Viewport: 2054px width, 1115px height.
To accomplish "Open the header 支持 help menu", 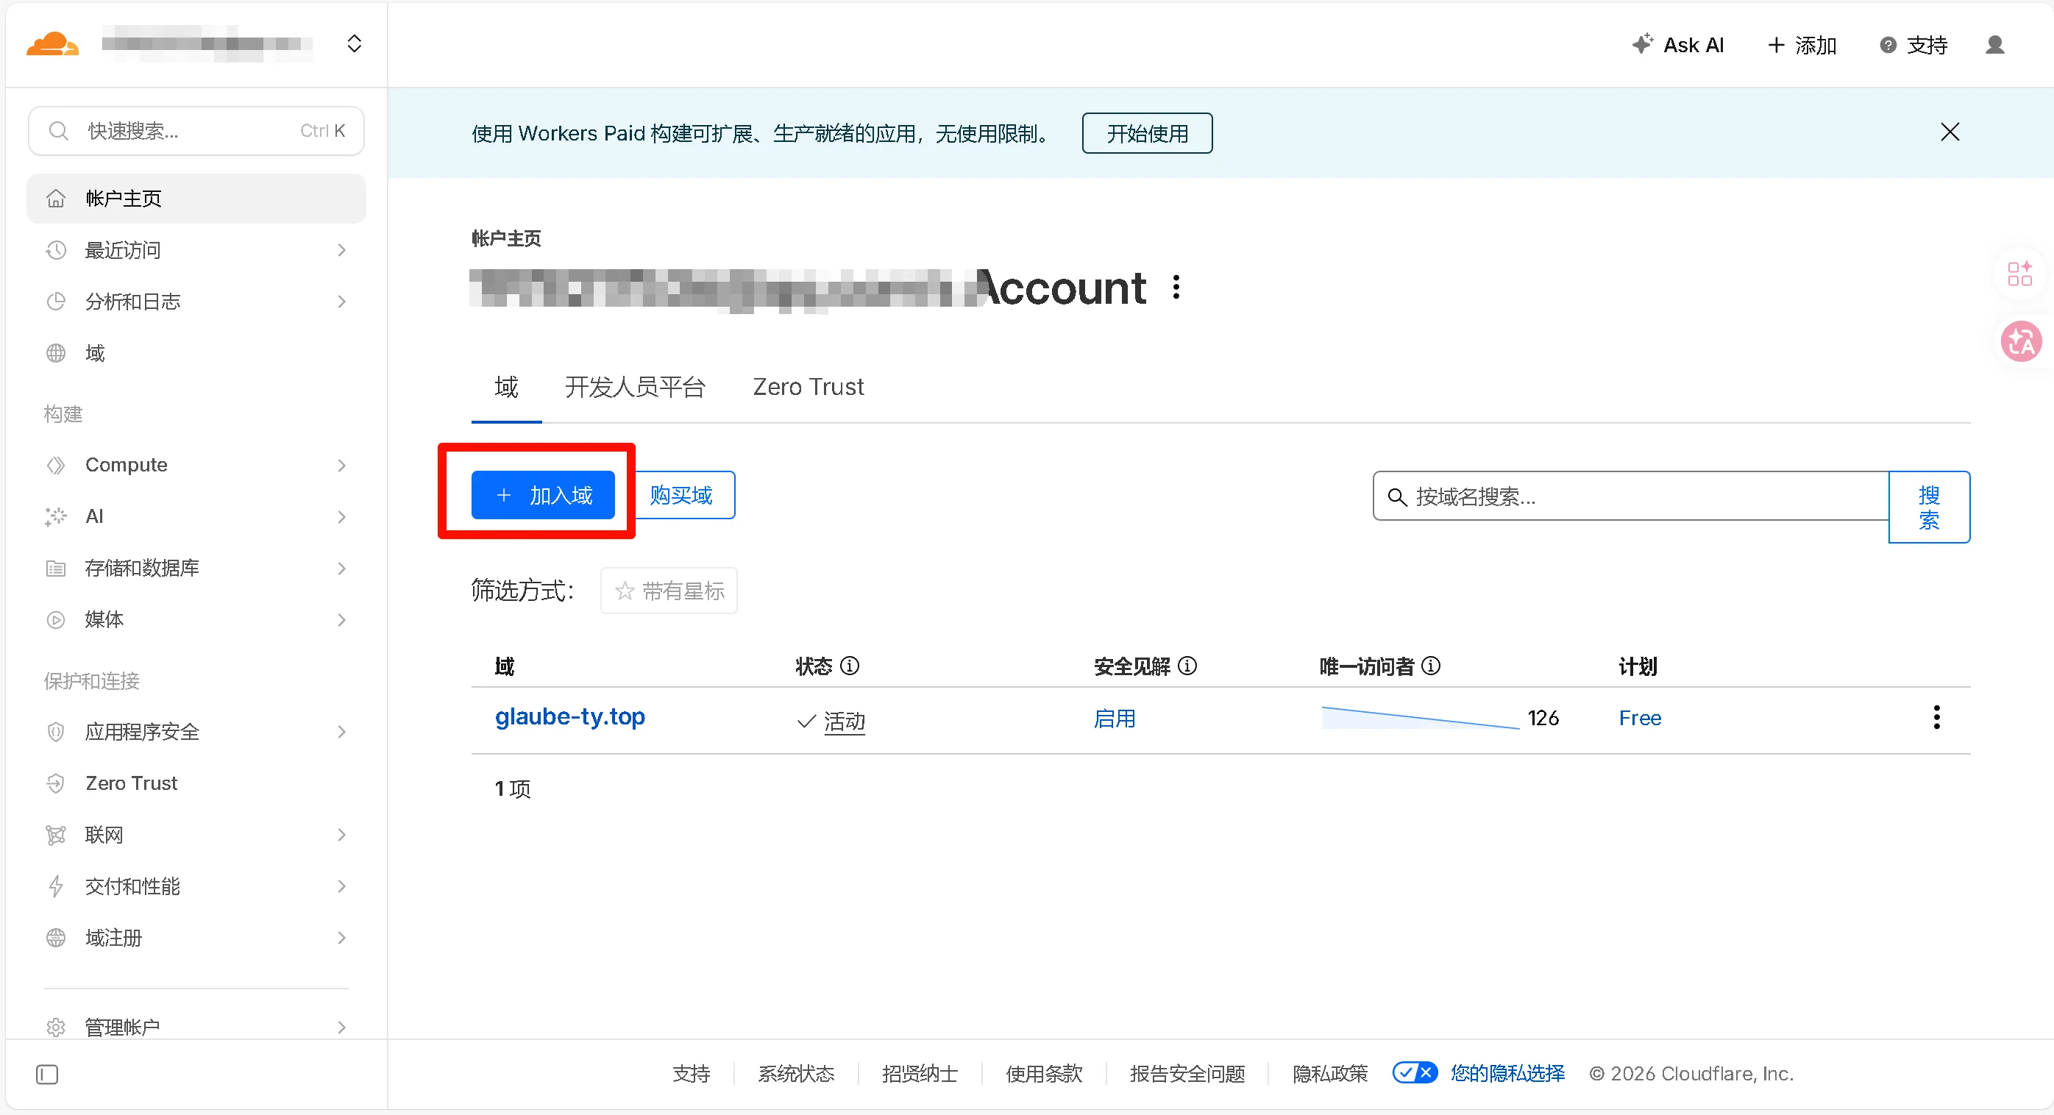I will coord(1913,46).
